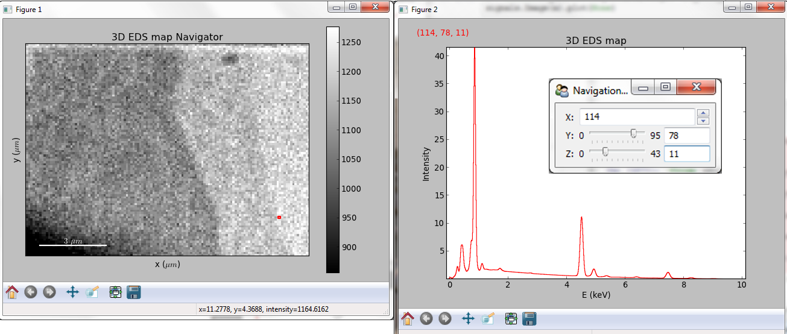Image resolution: width=787 pixels, height=334 pixels.
Task: Decrement X value with the down stepper arrow
Action: tap(703, 121)
